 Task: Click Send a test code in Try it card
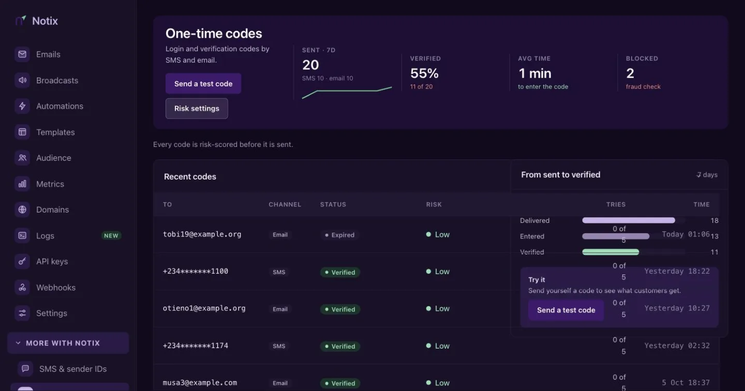(566, 310)
